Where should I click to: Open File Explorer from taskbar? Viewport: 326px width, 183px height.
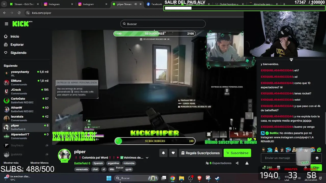pos(181,178)
